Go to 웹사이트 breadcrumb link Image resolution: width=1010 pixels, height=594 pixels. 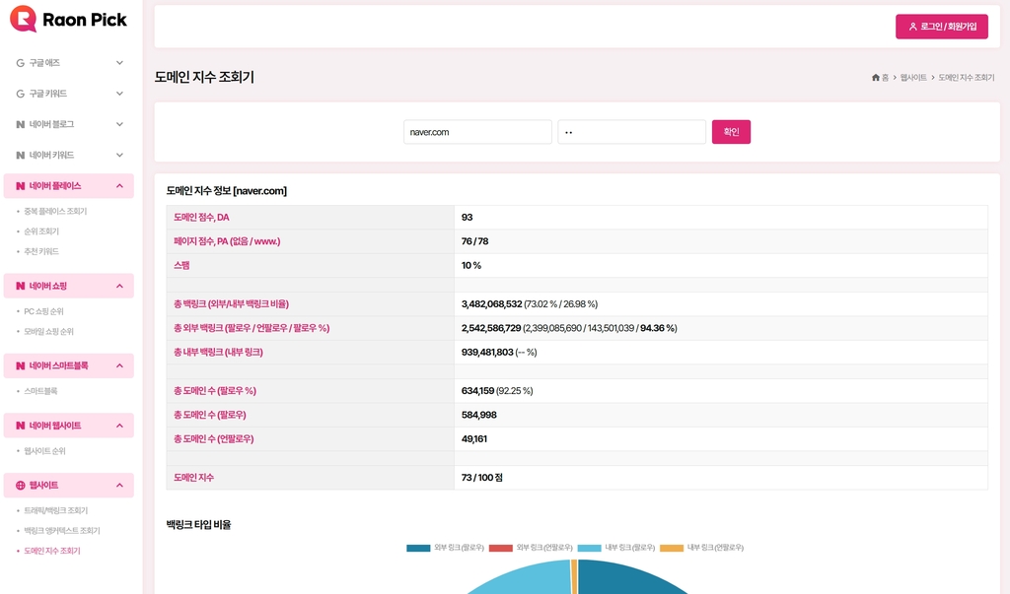coord(913,78)
